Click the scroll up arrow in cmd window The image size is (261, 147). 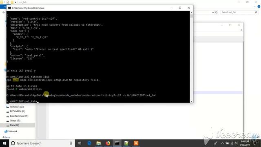191,13
